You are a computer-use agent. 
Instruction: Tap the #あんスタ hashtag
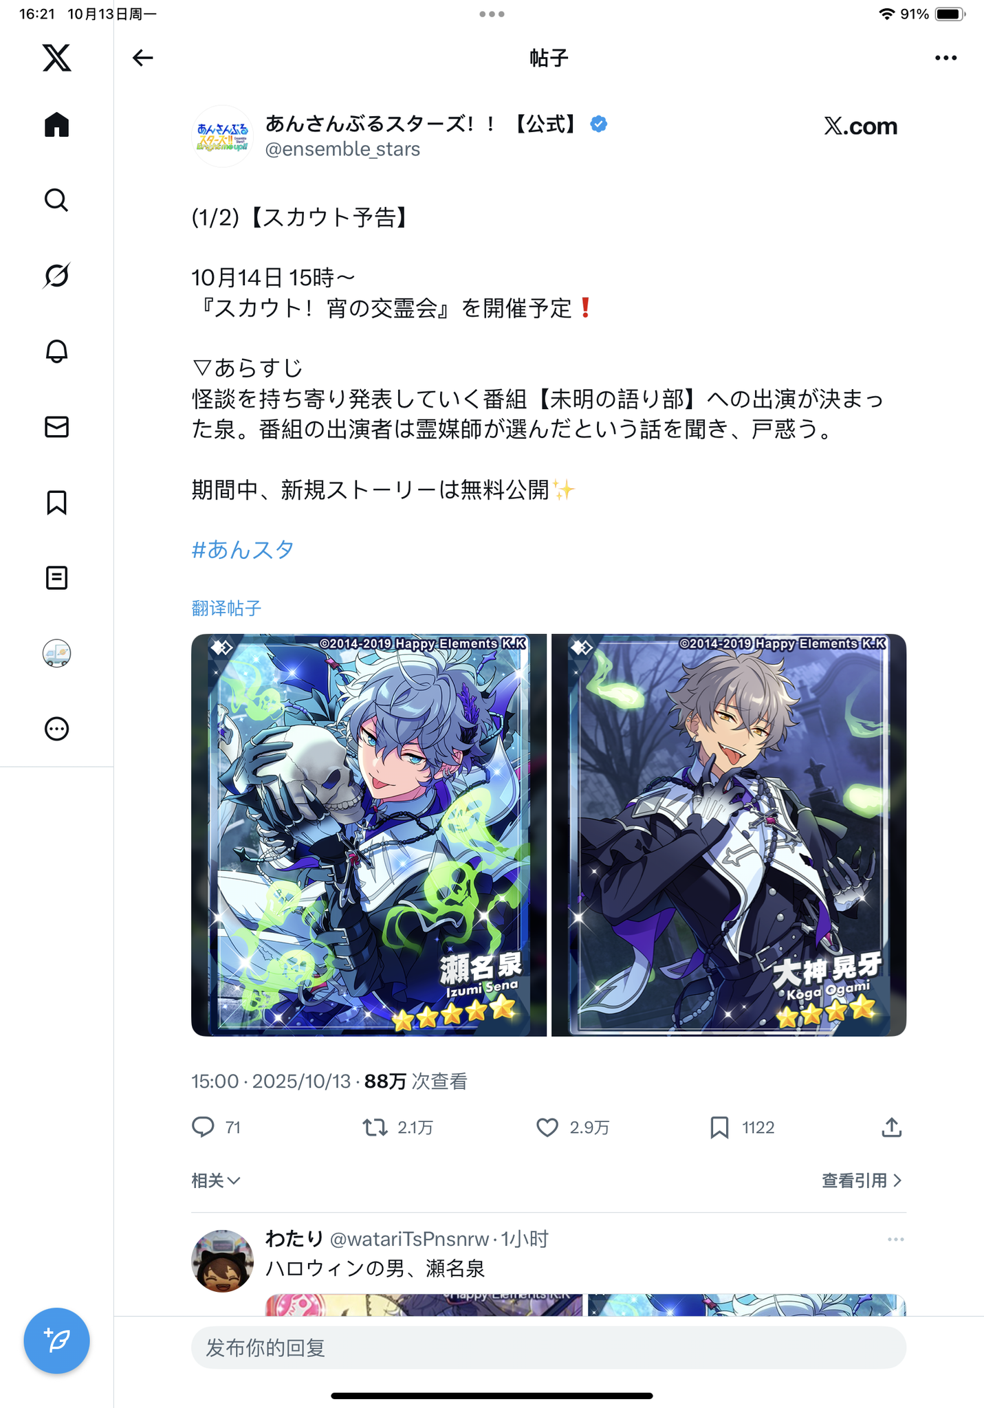243,549
